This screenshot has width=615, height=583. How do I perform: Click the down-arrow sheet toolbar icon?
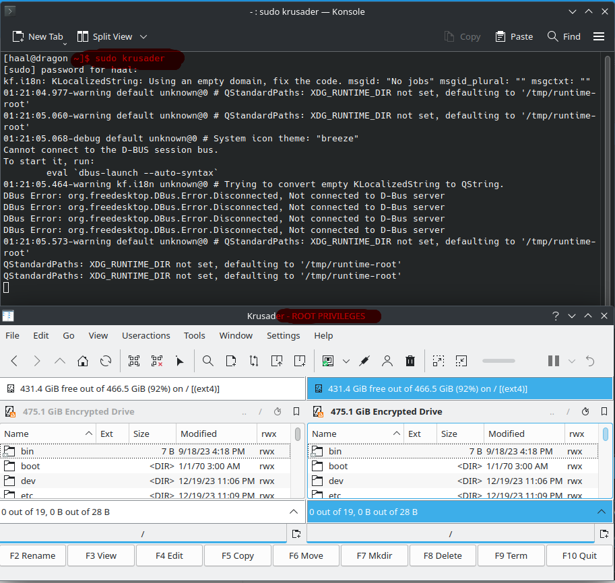click(x=300, y=361)
